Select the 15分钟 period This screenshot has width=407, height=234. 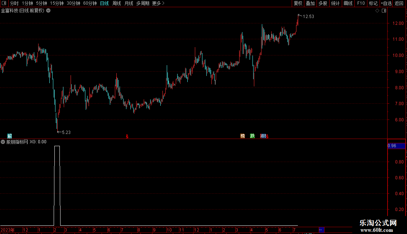tap(57, 3)
